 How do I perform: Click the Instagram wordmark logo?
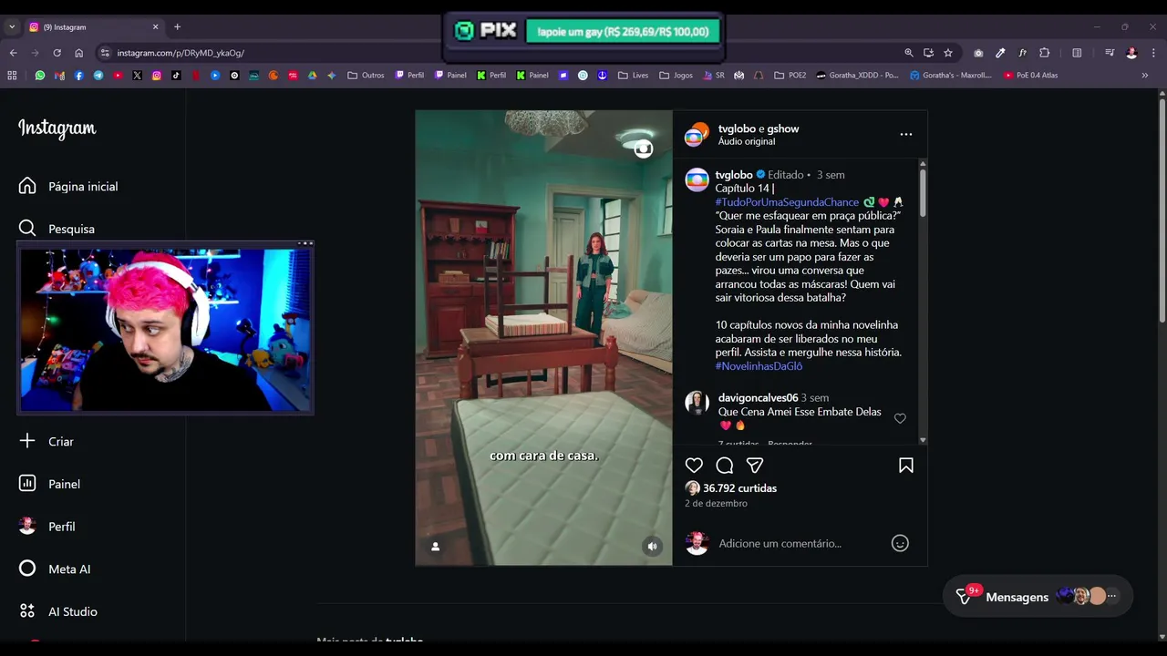(57, 129)
